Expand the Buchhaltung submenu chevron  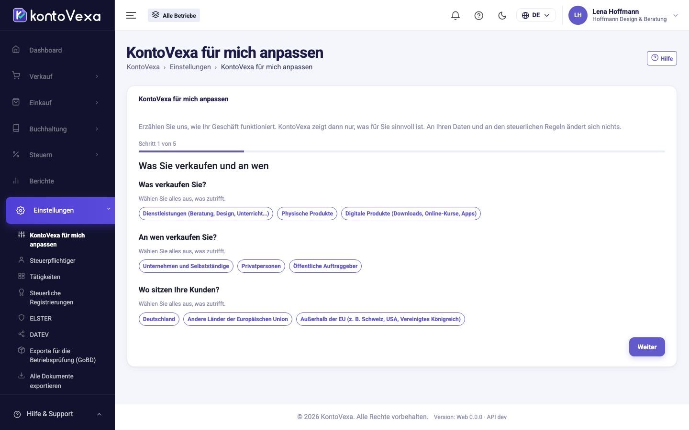[97, 129]
